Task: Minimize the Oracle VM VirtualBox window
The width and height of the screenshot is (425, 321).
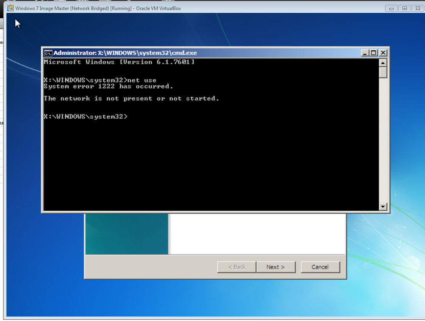Action: [391, 9]
